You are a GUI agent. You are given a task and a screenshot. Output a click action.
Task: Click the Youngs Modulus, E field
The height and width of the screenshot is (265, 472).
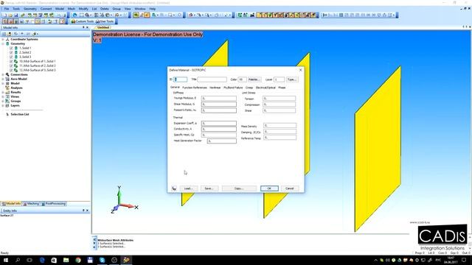(219, 98)
